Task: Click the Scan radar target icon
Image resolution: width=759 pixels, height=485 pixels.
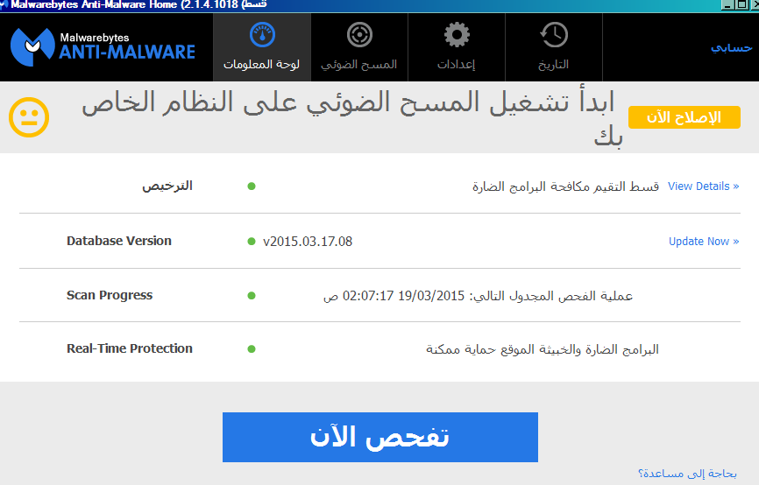Action: 358,36
